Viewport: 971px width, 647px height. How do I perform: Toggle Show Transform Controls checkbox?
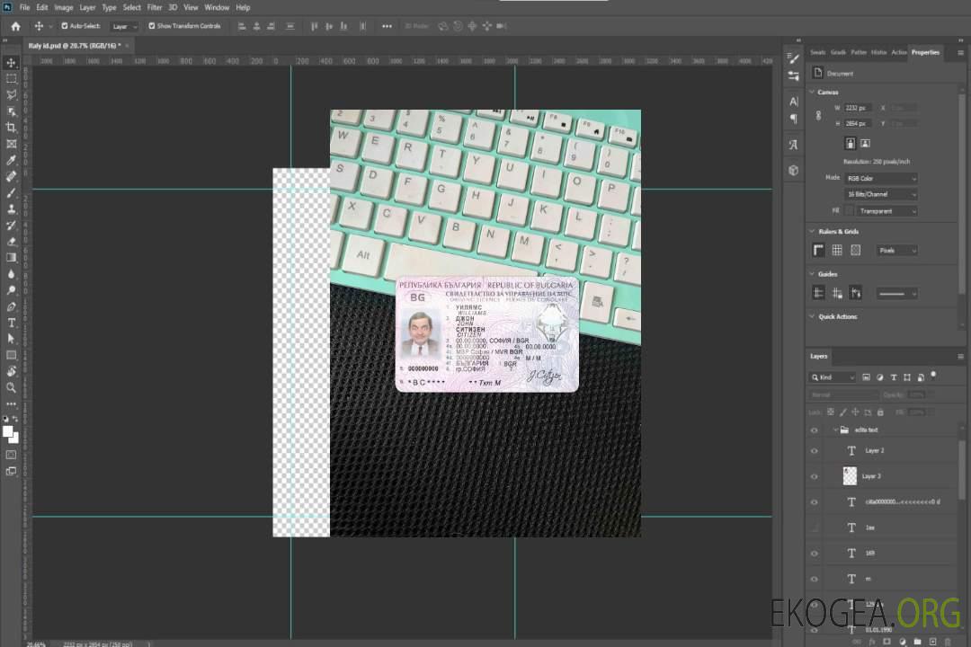(x=152, y=26)
